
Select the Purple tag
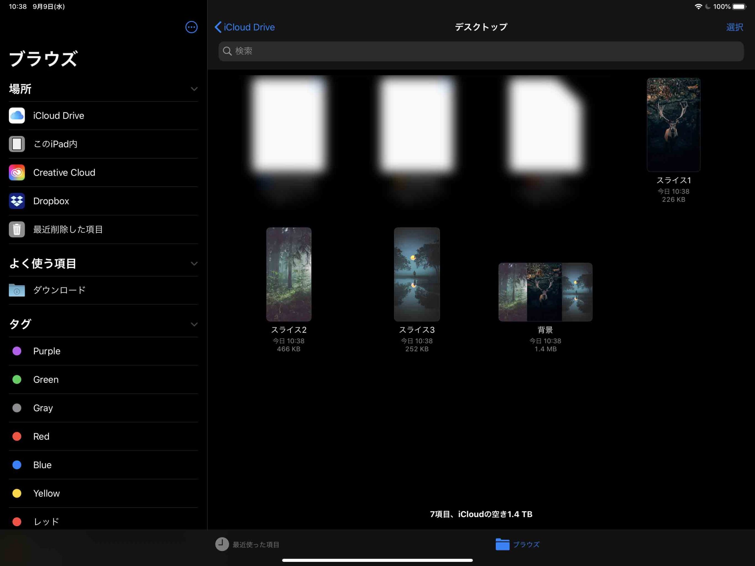(46, 351)
